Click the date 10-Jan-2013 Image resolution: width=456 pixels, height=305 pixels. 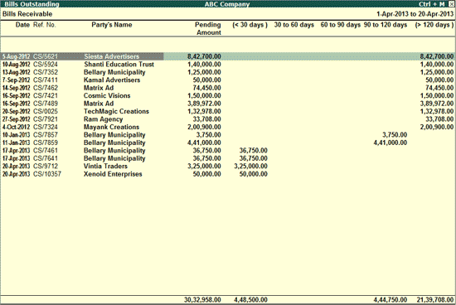click(x=16, y=135)
